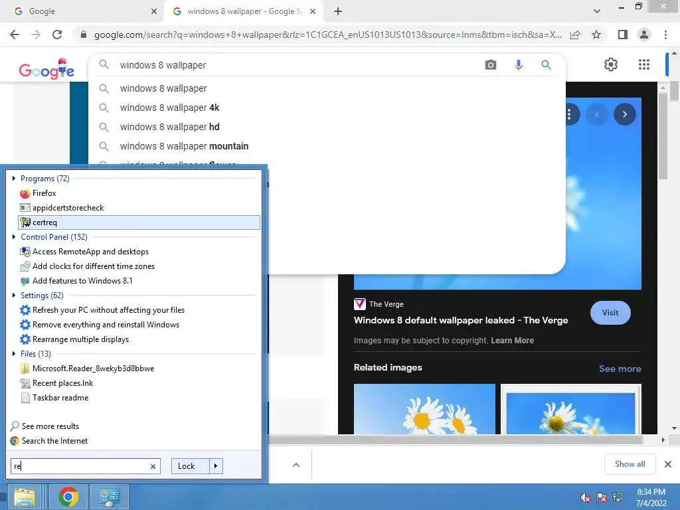The width and height of the screenshot is (680, 510).
Task: Click the share page icon in the address bar
Action: [x=575, y=35]
